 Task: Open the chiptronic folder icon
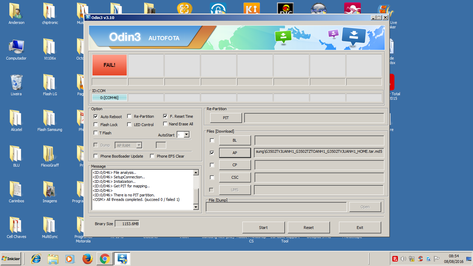[x=50, y=14]
